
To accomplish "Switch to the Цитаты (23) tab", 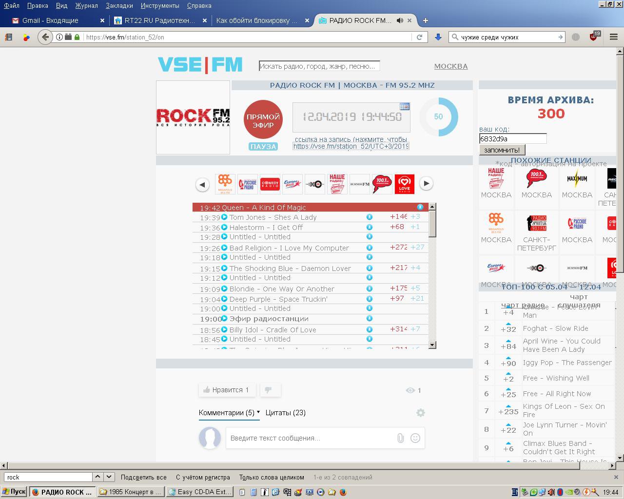I will 286,413.
